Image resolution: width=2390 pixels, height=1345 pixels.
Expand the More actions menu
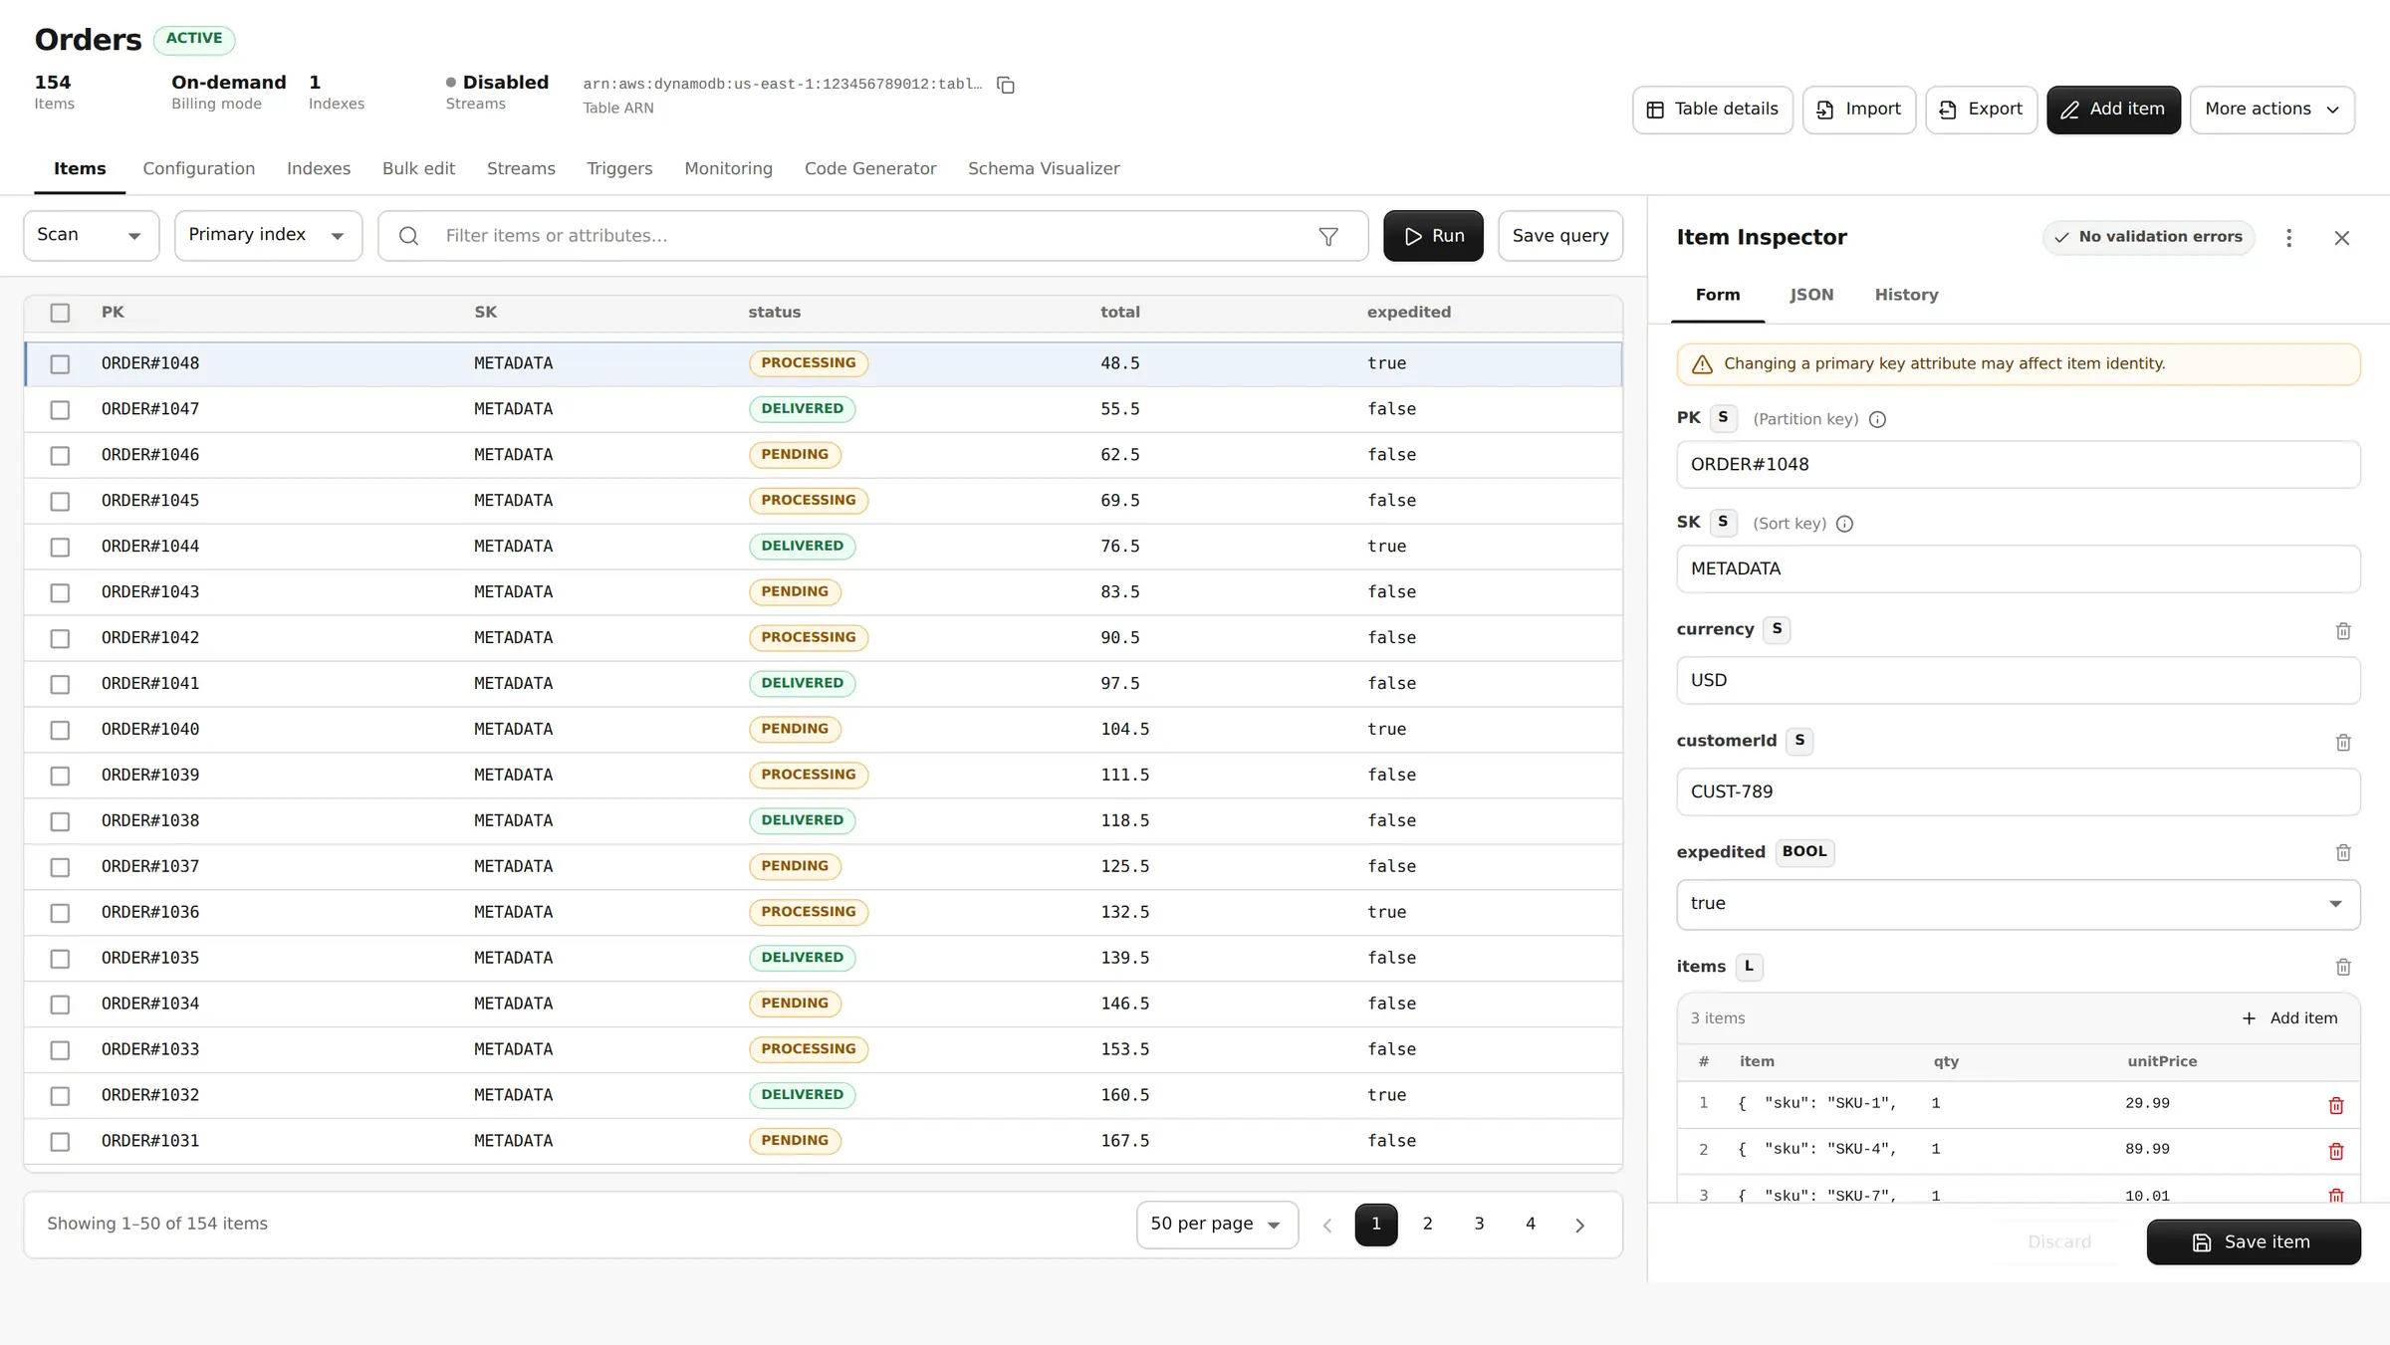[x=2271, y=110]
